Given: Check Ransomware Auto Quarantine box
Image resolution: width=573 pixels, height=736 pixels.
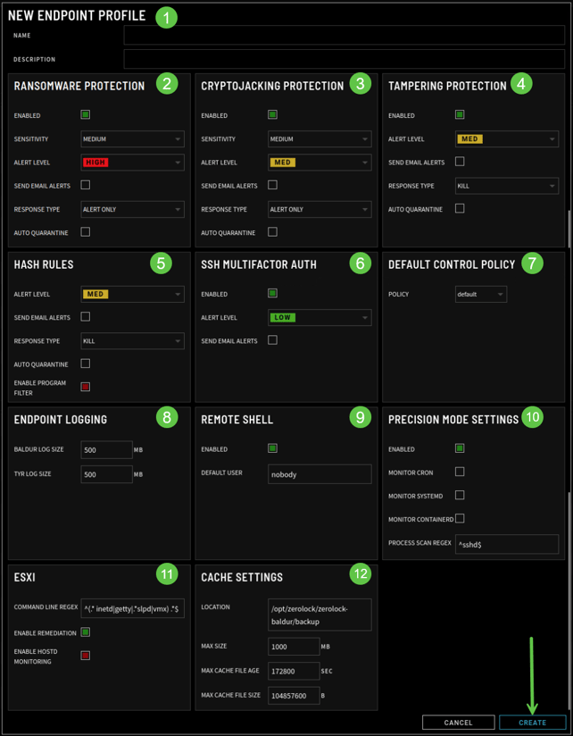Looking at the screenshot, I should [x=86, y=232].
